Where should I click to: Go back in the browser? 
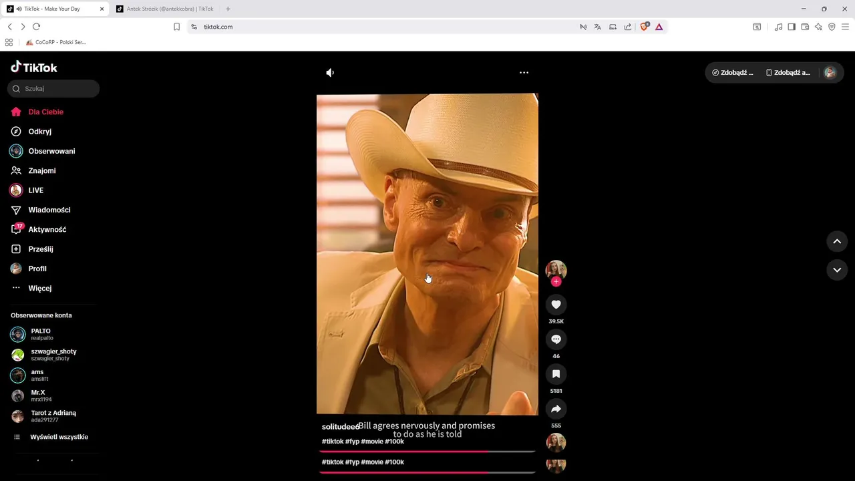click(9, 27)
